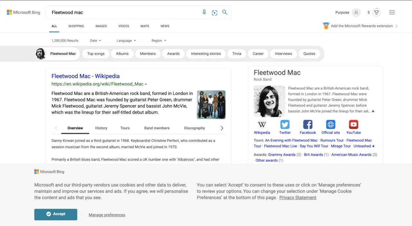
Task: Click the Quotes chip
Action: [x=309, y=54]
